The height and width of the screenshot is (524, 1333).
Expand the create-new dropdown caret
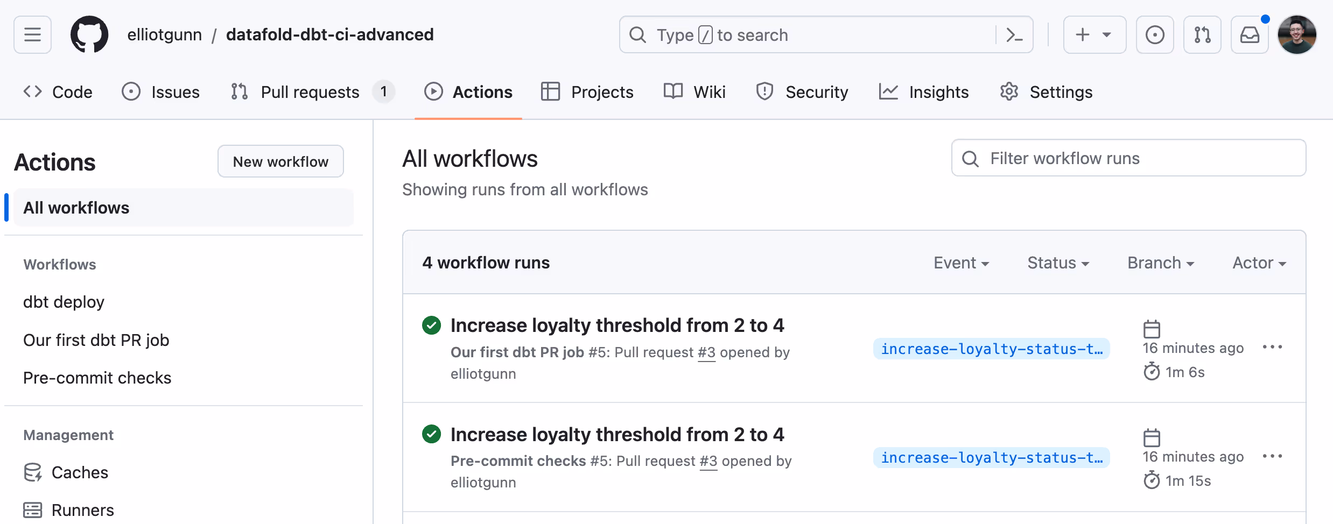point(1107,35)
